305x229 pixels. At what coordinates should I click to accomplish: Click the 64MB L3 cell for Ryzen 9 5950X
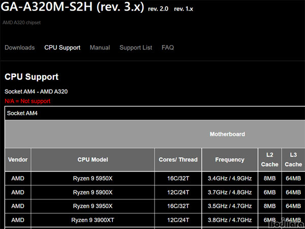293,179
